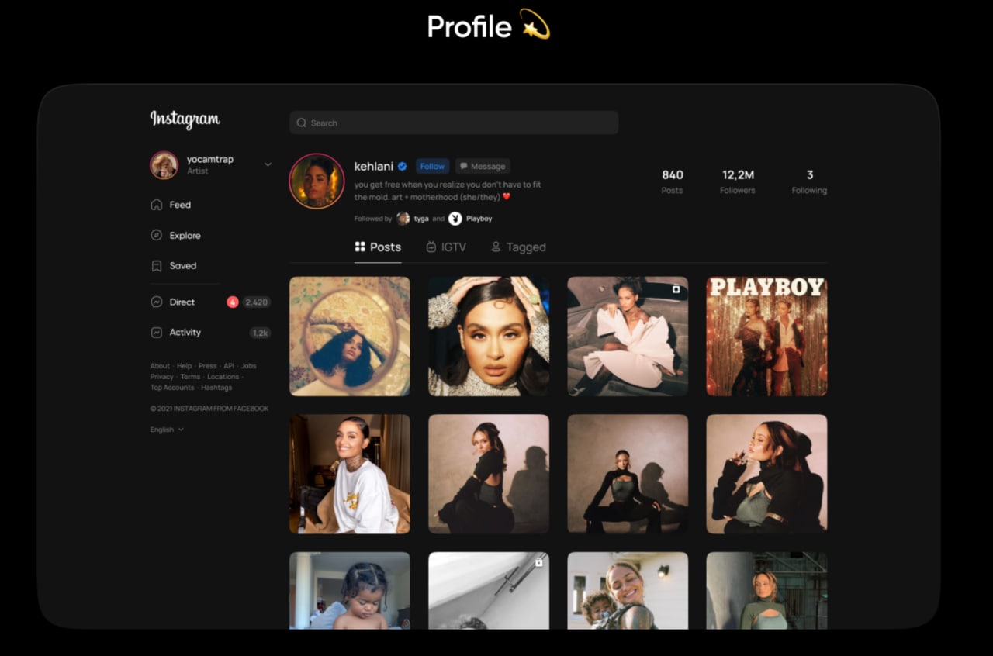Click the API footer link
The height and width of the screenshot is (656, 993).
229,366
